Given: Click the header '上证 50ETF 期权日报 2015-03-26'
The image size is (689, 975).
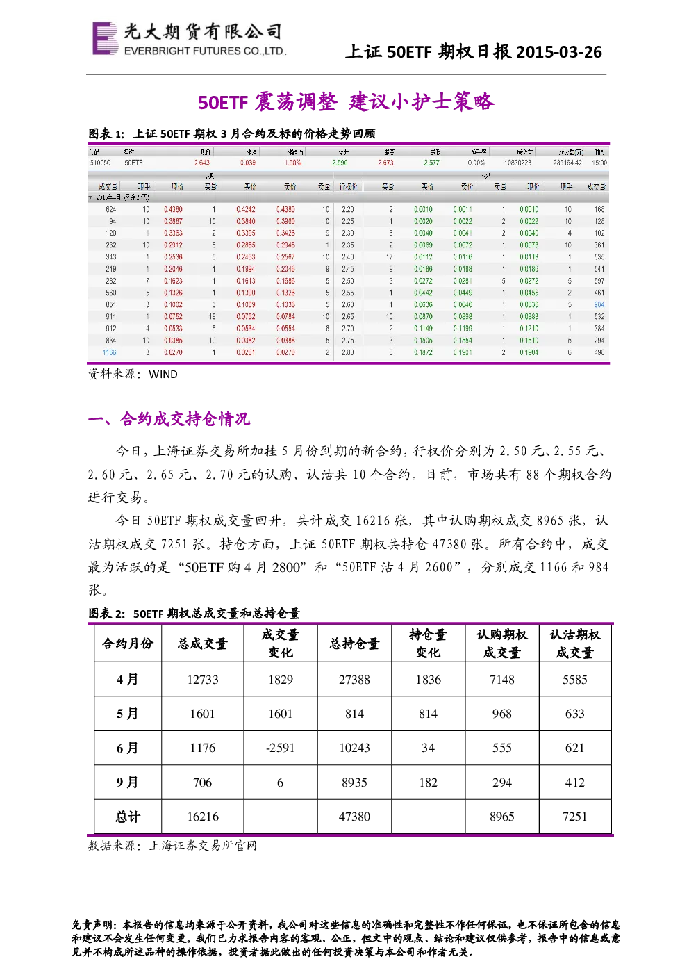Looking at the screenshot, I should click(x=474, y=51).
